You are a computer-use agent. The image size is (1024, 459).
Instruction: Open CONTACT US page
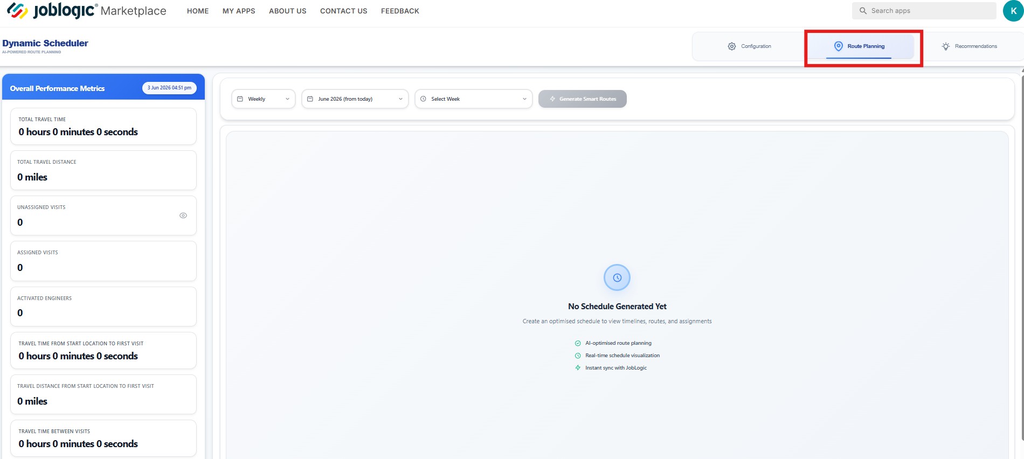(x=344, y=11)
